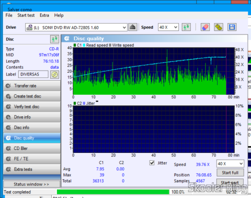Toggle the Status window button
Image resolution: width=251 pixels, height=198 pixels.
point(31,184)
